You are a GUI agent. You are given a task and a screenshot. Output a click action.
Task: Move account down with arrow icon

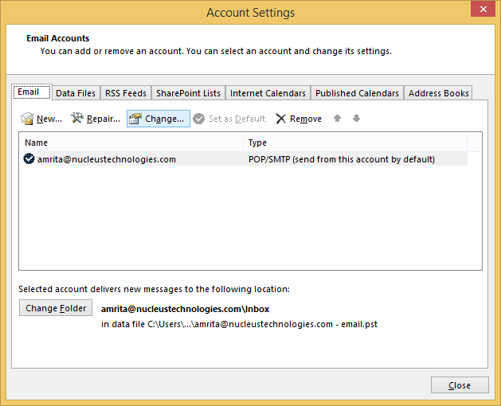[356, 119]
